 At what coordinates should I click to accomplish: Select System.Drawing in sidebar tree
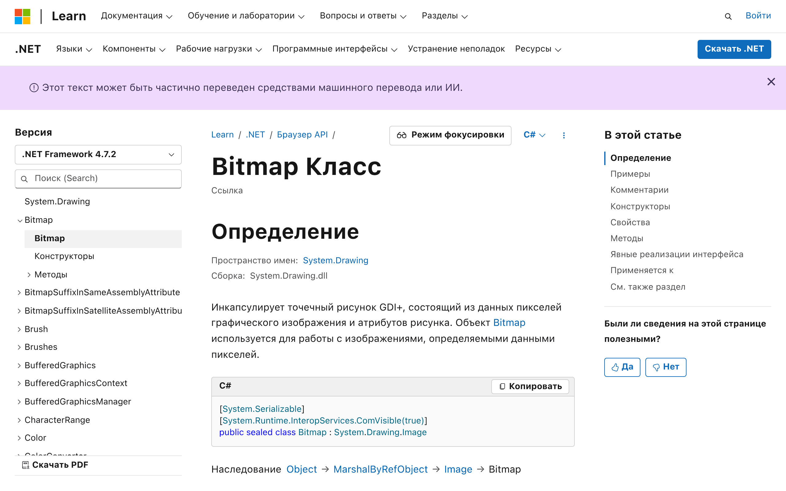(x=57, y=202)
